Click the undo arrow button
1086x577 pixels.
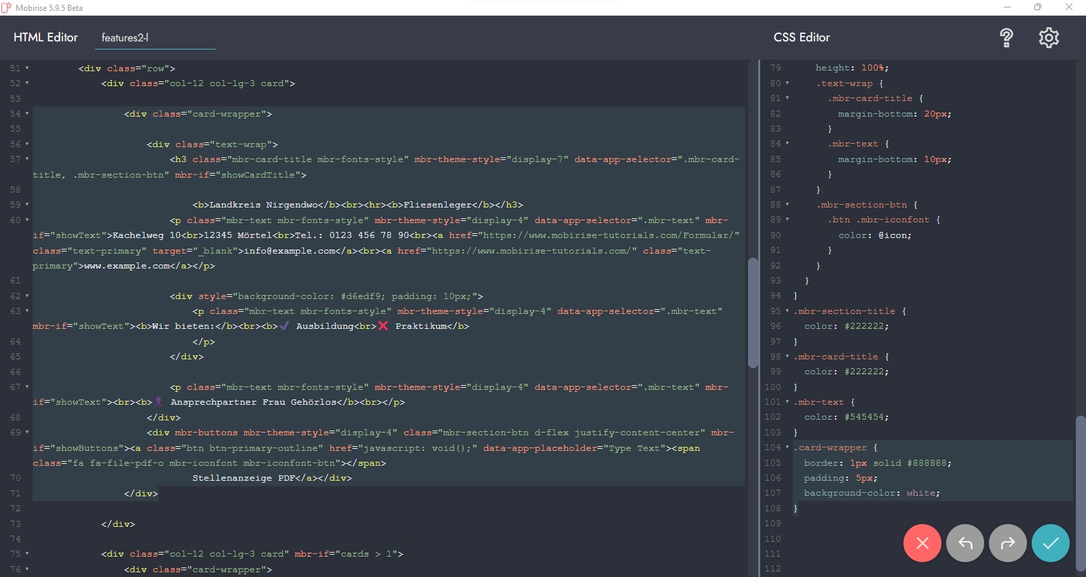[965, 543]
